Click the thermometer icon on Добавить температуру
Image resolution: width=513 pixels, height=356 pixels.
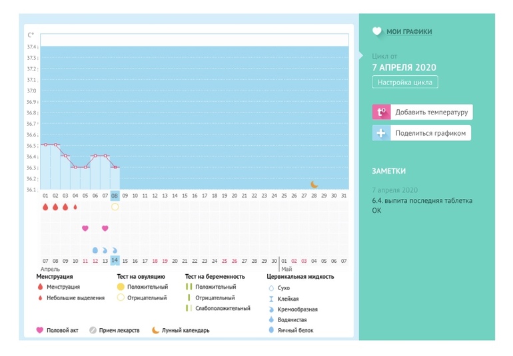click(381, 112)
